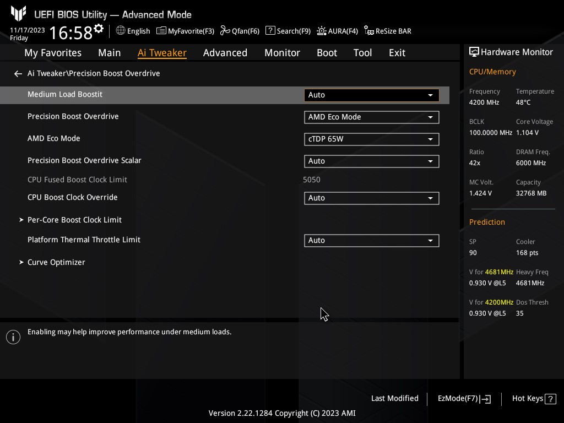Viewport: 564px width, 423px height.
Task: Click CPU Fused Boost Clock Limit label
Action: (x=77, y=180)
